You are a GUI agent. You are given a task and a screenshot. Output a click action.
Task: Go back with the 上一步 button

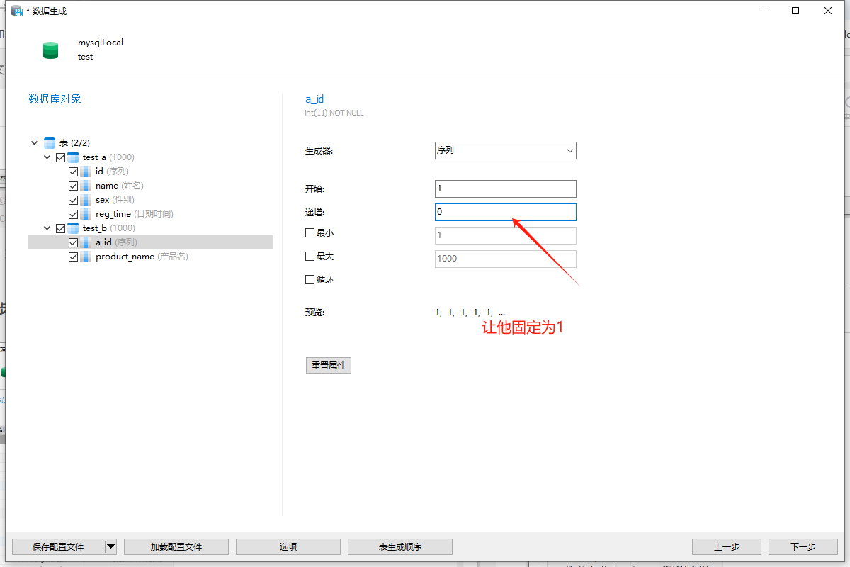[x=727, y=546]
